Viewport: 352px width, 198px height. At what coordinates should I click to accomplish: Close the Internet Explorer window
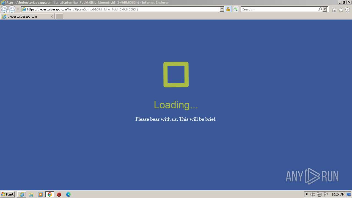coord(349,2)
